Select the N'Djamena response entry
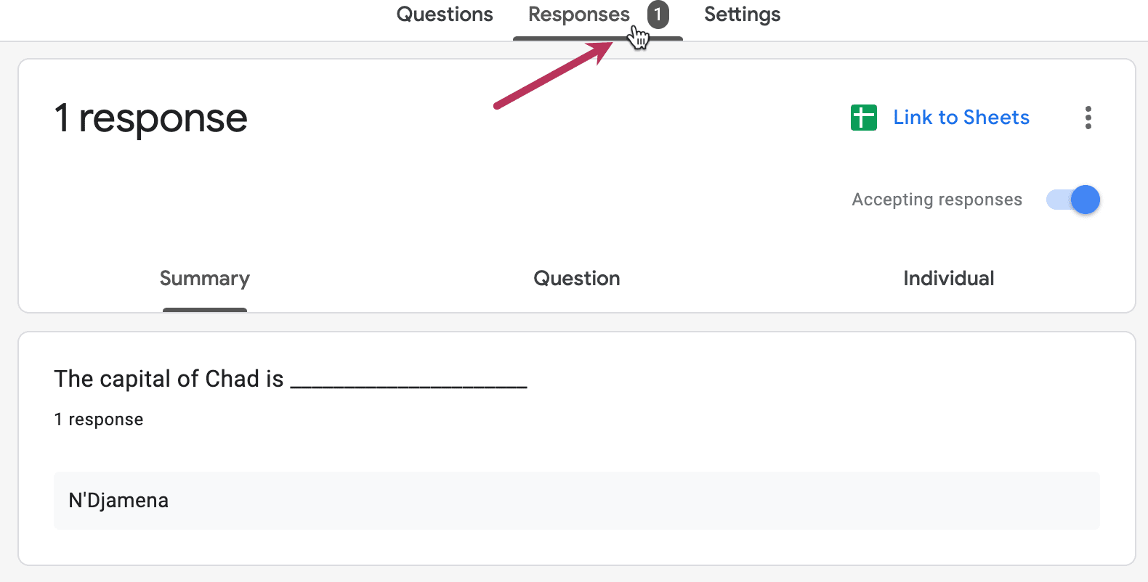Screen dimensions: 1148x582 coord(118,500)
